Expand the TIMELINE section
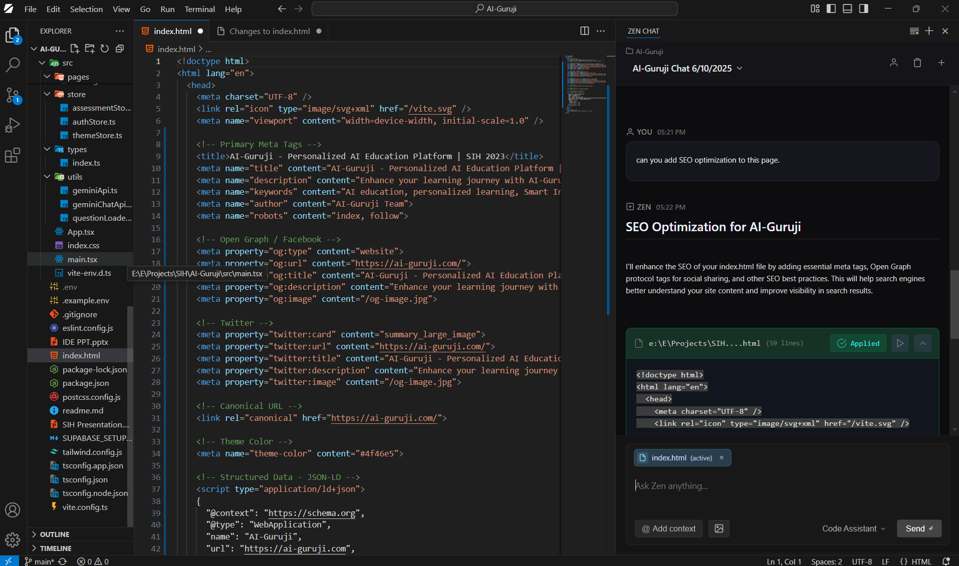This screenshot has height=566, width=959. coord(80,549)
